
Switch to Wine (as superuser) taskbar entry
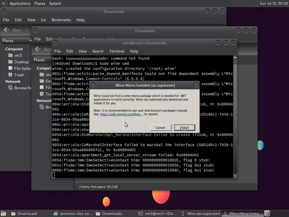point(201,214)
